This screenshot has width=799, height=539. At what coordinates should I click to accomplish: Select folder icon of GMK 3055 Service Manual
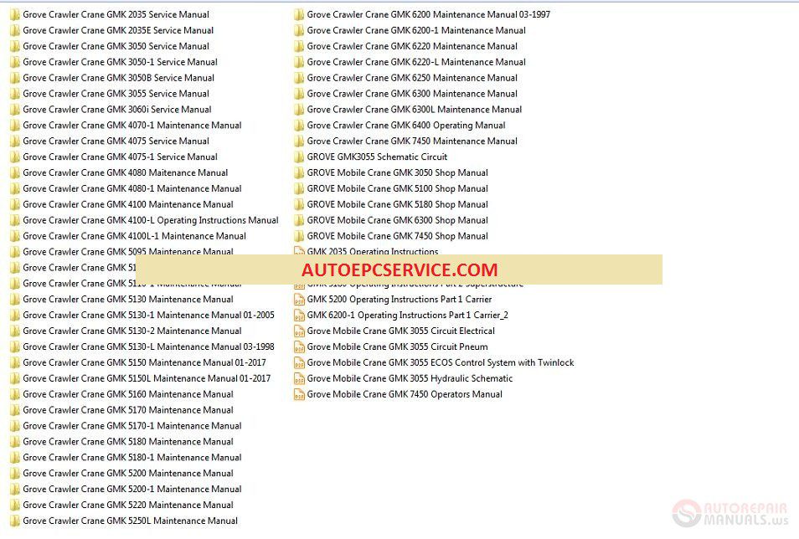click(x=15, y=94)
